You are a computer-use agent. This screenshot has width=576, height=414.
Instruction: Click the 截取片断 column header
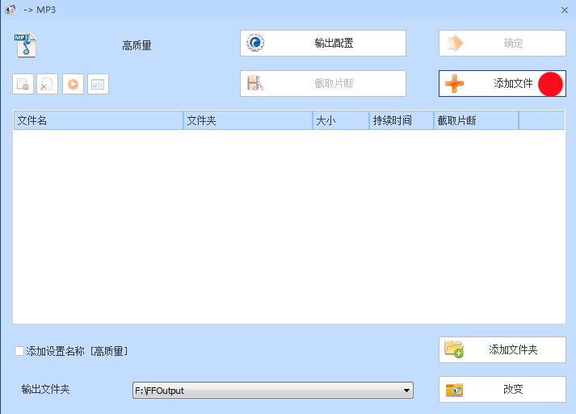tap(476, 120)
